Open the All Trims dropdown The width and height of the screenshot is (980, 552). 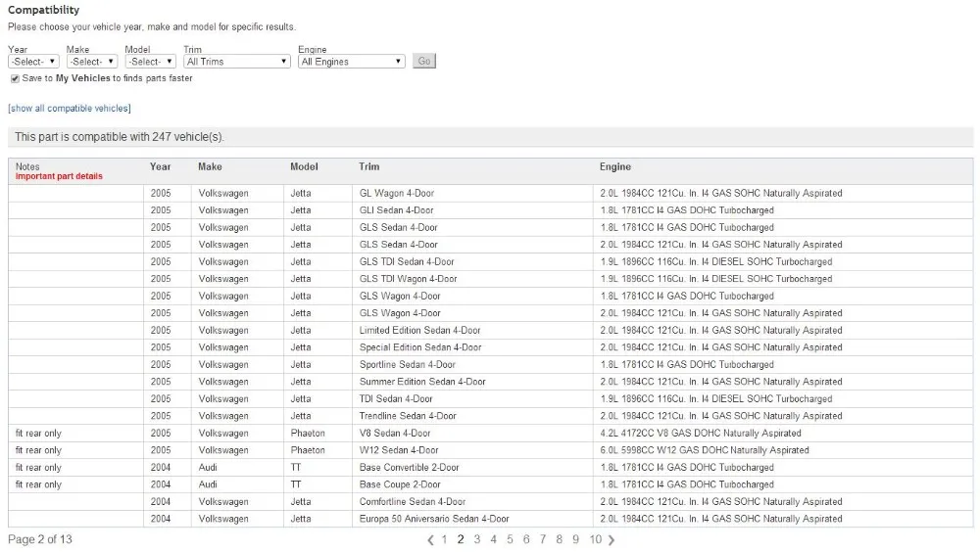237,62
